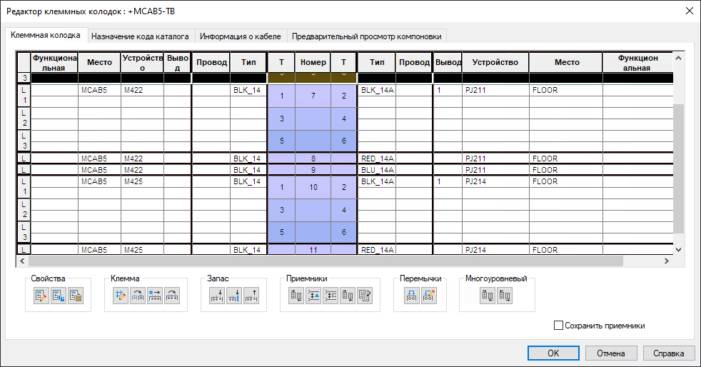Click left Функциональная column header
701x367 pixels.
tap(54, 62)
